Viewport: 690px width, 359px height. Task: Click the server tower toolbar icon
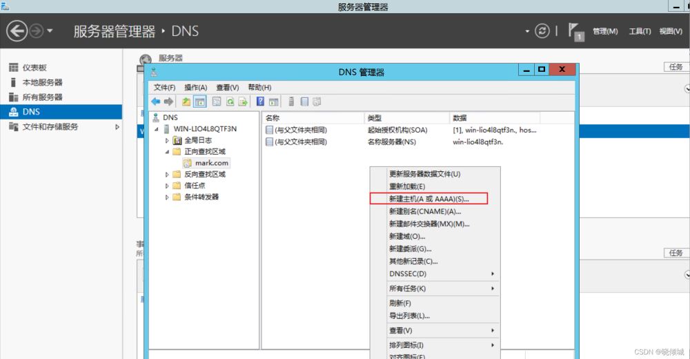(291, 101)
